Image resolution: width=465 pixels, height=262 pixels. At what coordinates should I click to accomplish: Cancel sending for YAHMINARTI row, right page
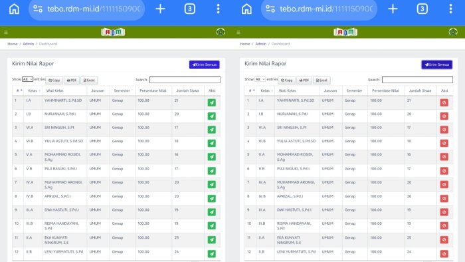coord(444,102)
